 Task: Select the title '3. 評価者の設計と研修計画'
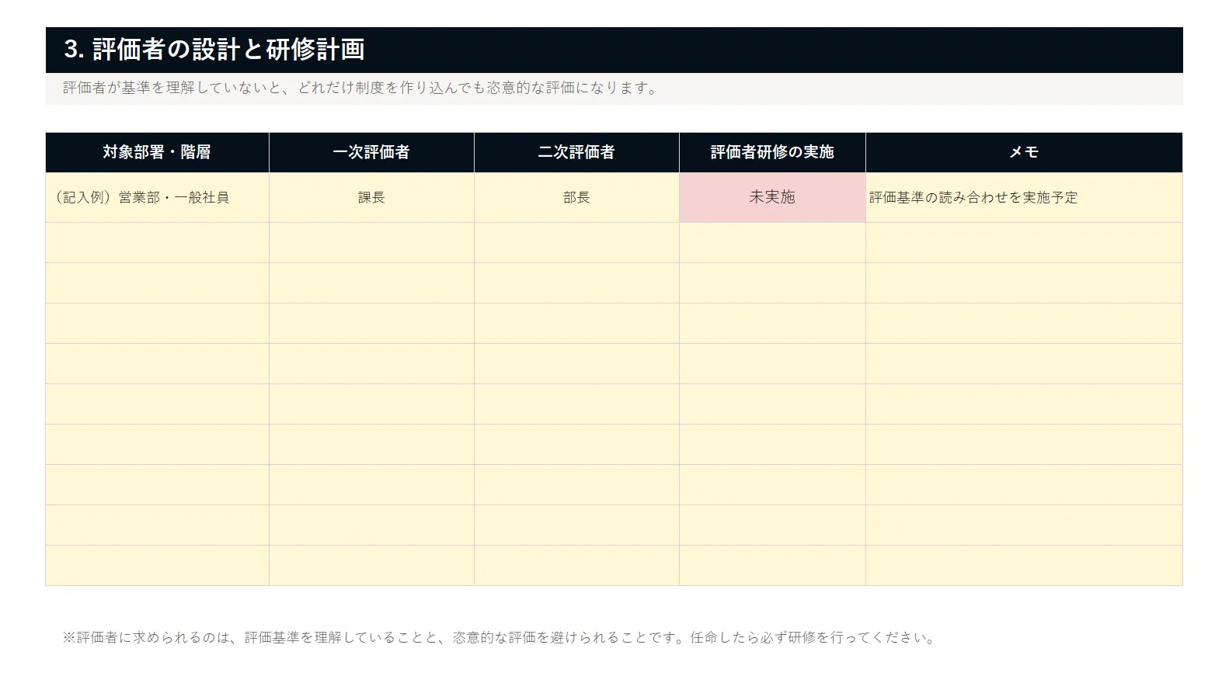(214, 50)
